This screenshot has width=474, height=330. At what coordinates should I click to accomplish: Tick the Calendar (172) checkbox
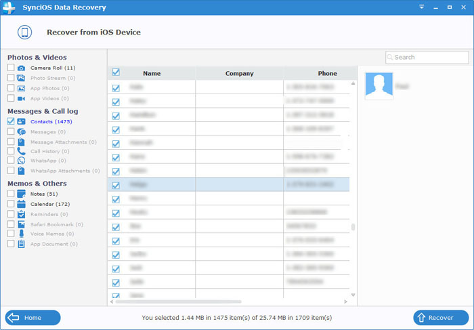click(11, 204)
